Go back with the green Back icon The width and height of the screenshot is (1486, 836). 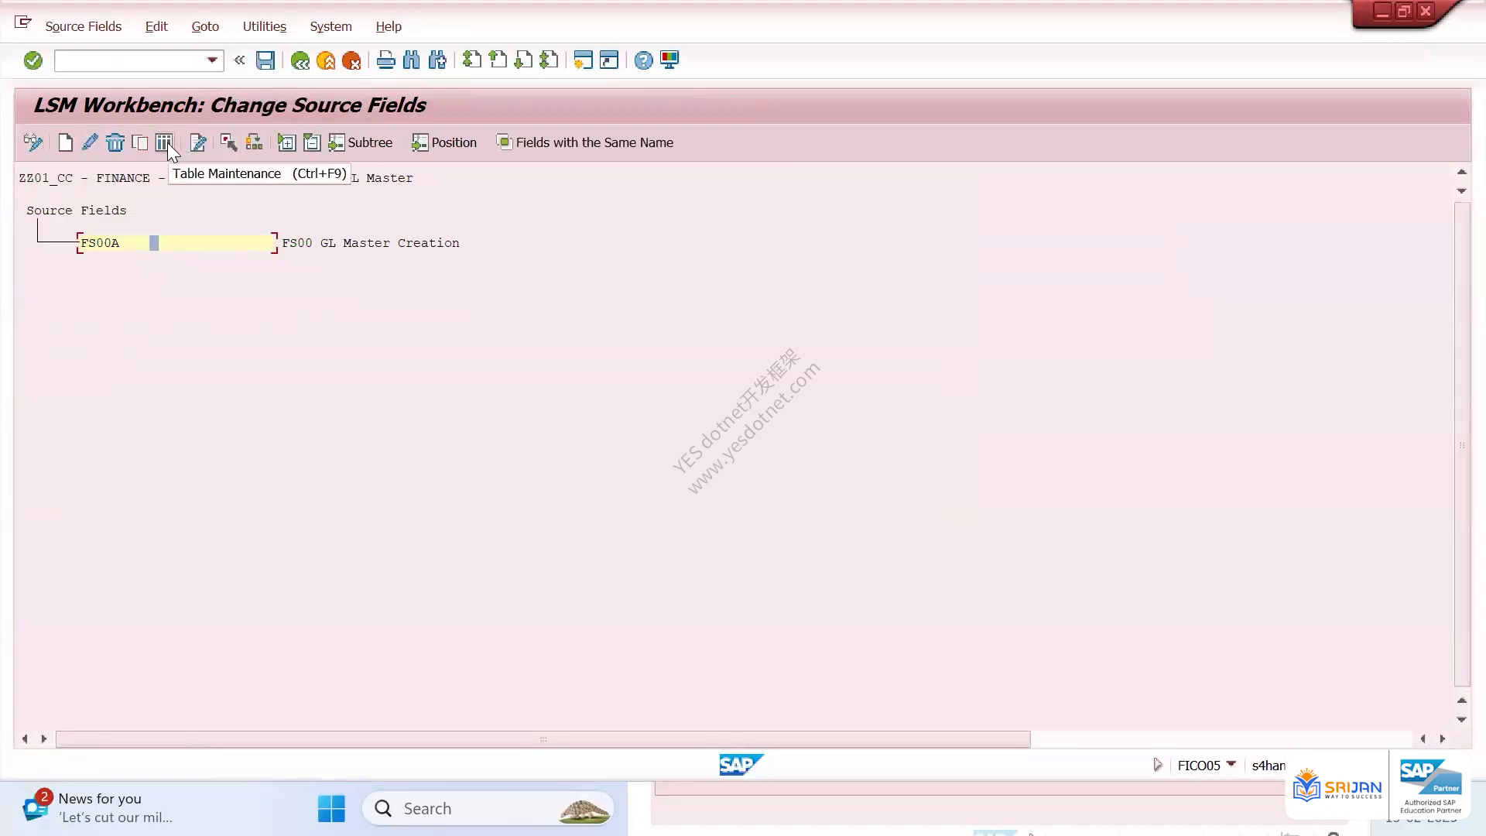[300, 60]
